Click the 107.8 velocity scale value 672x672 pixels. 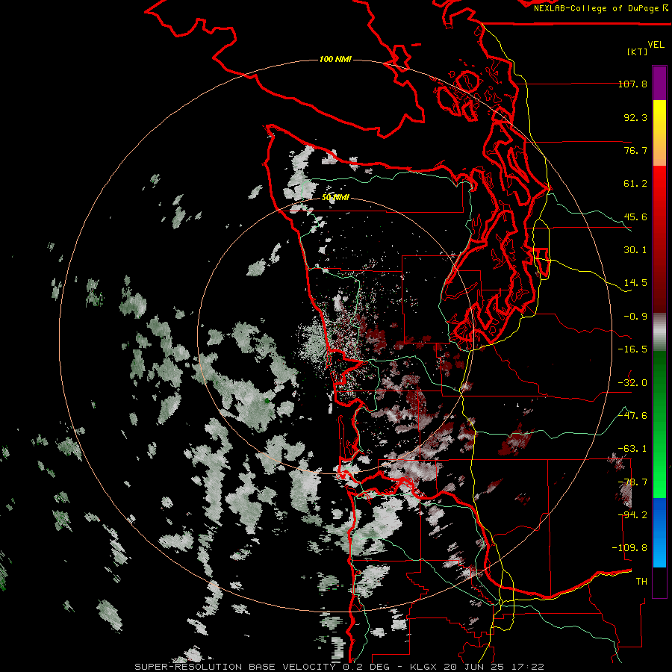pyautogui.click(x=632, y=84)
